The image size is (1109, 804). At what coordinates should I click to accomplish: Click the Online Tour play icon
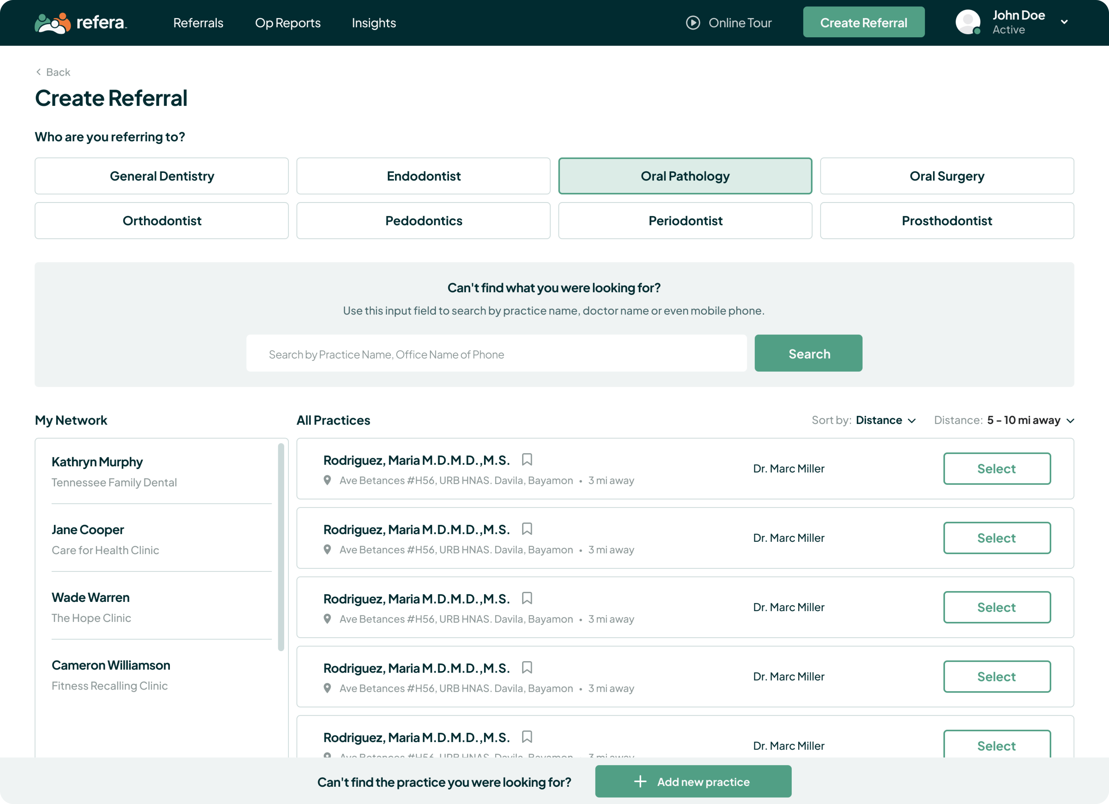tap(693, 23)
